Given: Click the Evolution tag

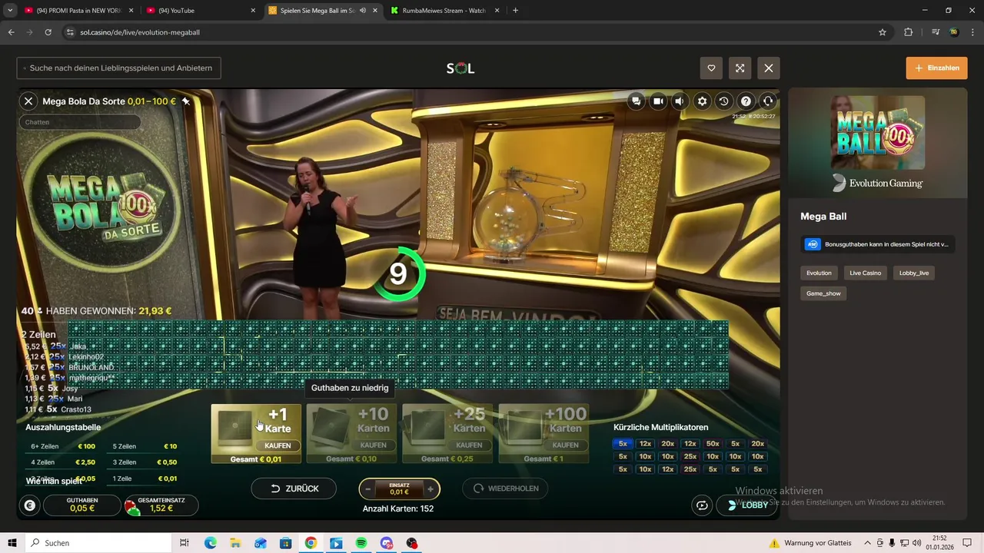Looking at the screenshot, I should pos(819,273).
